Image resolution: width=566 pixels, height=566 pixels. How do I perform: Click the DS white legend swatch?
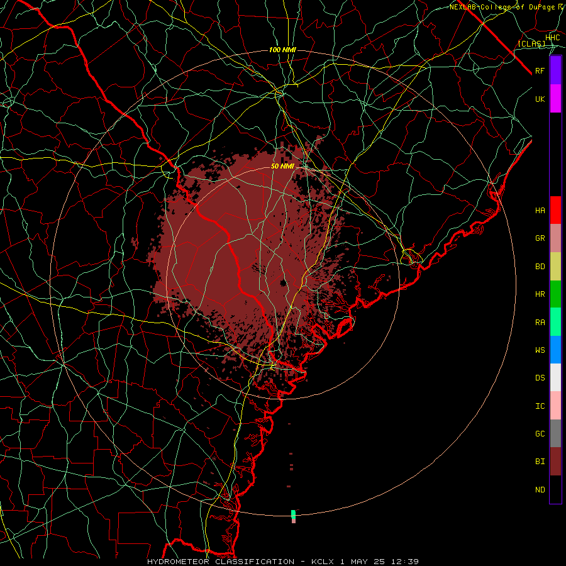pos(555,377)
